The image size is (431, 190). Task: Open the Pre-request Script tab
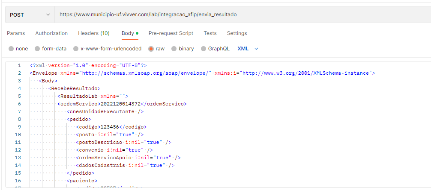click(x=171, y=33)
